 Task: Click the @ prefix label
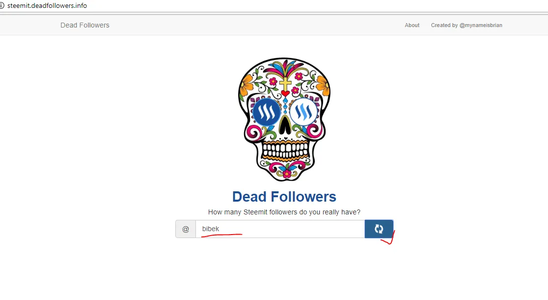tap(186, 229)
